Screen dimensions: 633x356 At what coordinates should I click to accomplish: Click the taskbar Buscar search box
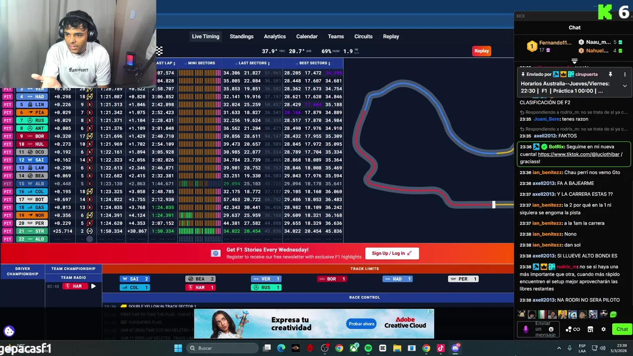(x=223, y=348)
